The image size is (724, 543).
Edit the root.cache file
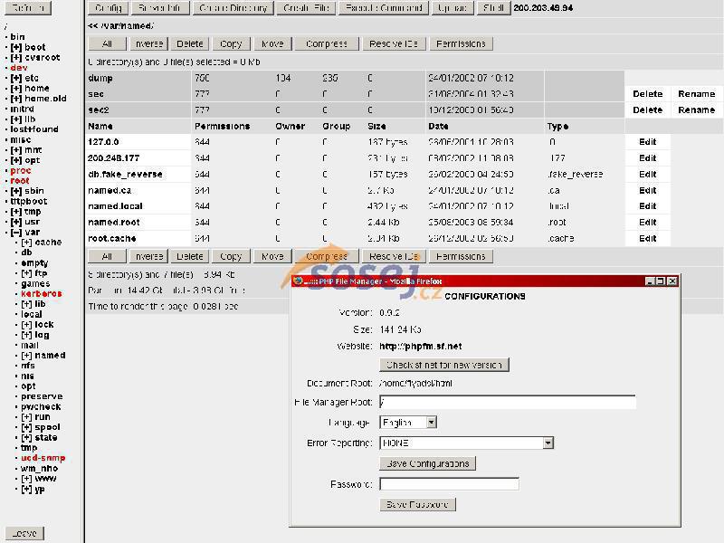pos(647,238)
